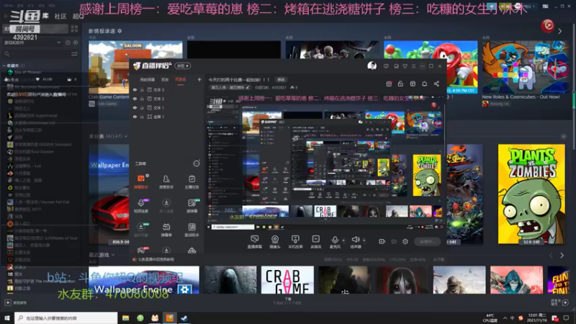Screen dimensions: 576x324
Task: Select the first scene tab in the companion
Action: click(148, 80)
